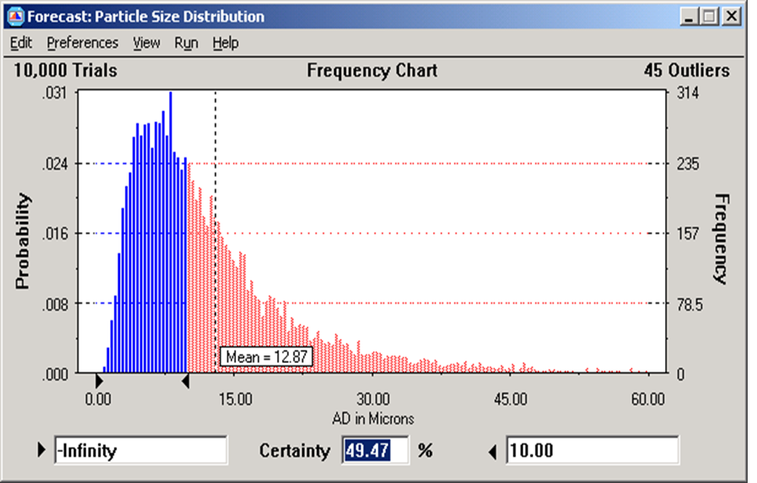Open the View menu
Image resolution: width=757 pixels, height=483 pixels.
(146, 43)
